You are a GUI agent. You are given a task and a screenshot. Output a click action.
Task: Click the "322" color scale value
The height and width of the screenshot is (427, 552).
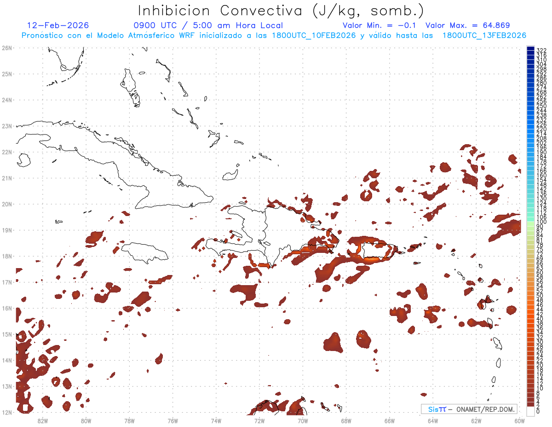coord(541,50)
